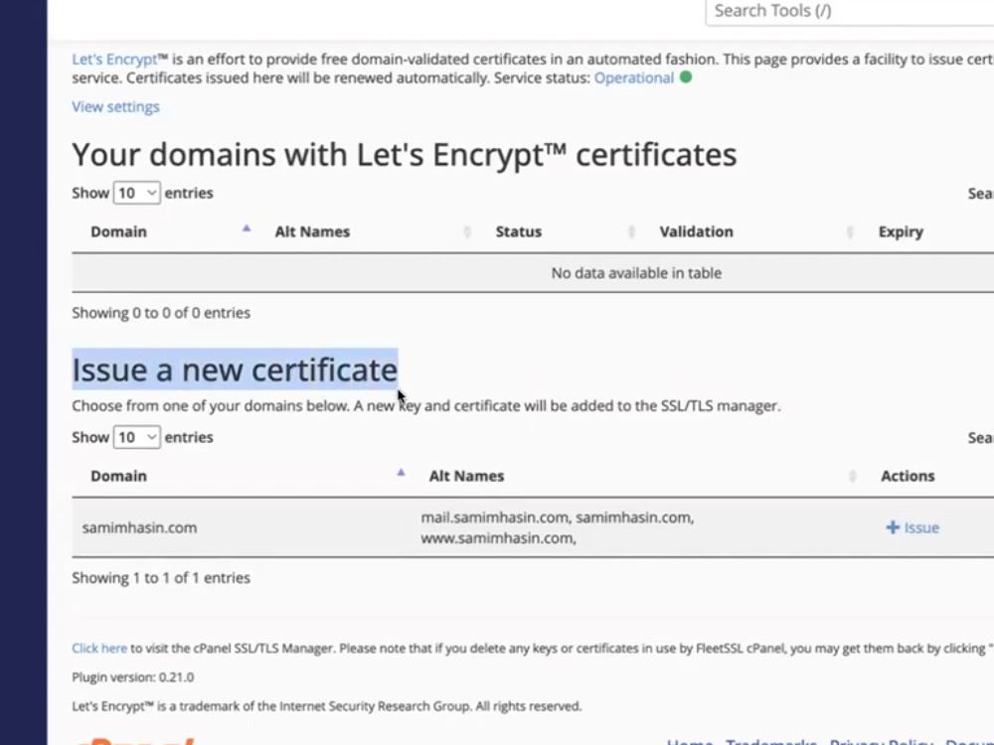The width and height of the screenshot is (994, 745).
Task: Click the plus icon beside Issue
Action: tap(893, 527)
